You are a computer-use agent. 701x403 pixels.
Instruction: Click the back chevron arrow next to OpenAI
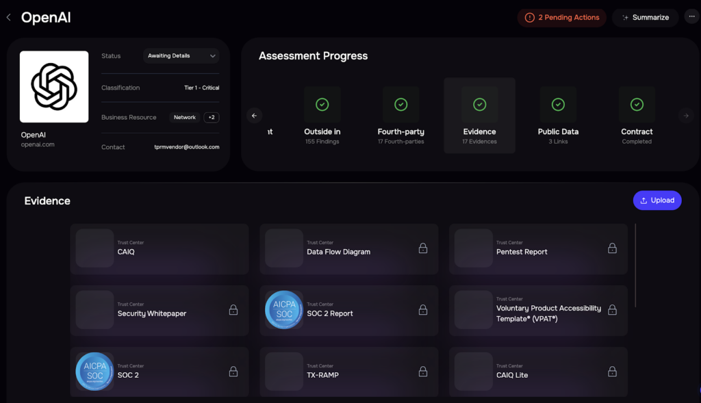tap(8, 17)
